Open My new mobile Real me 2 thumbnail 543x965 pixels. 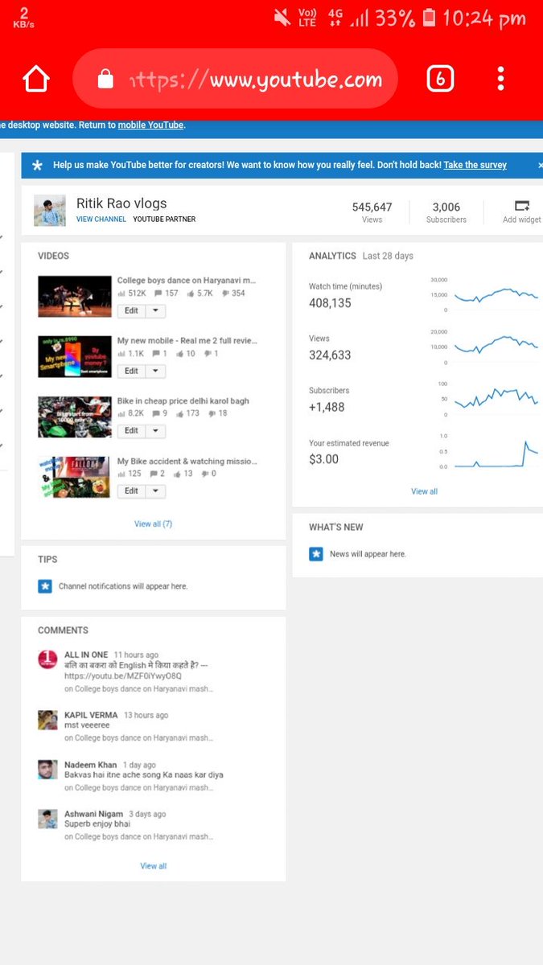(x=75, y=356)
